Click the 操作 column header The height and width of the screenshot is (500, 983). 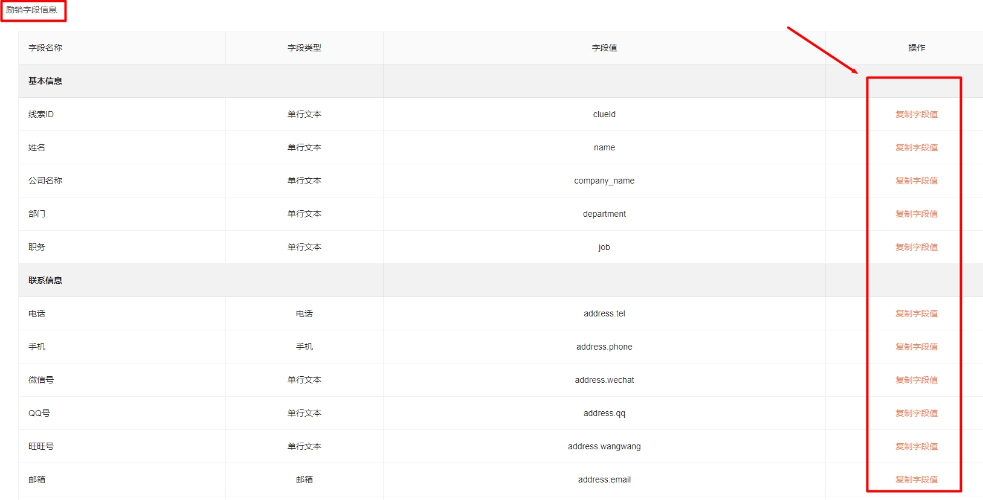pyautogui.click(x=916, y=48)
